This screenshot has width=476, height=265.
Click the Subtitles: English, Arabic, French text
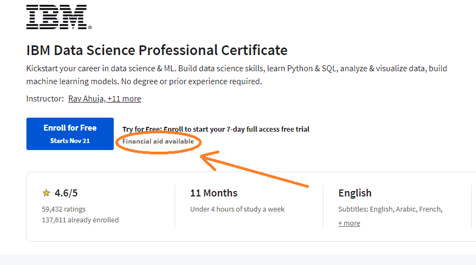(390, 209)
